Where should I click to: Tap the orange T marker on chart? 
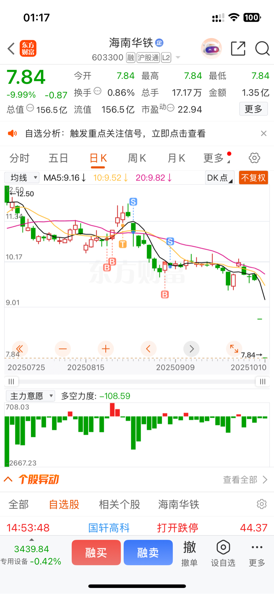123,244
